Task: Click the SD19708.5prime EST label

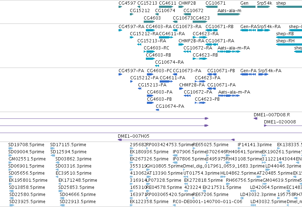Action: [26, 145]
